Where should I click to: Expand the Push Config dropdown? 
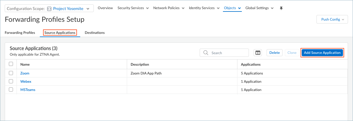pos(332,19)
